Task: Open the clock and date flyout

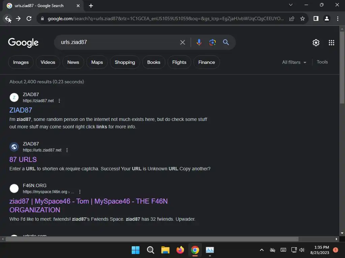Action: coord(320,250)
